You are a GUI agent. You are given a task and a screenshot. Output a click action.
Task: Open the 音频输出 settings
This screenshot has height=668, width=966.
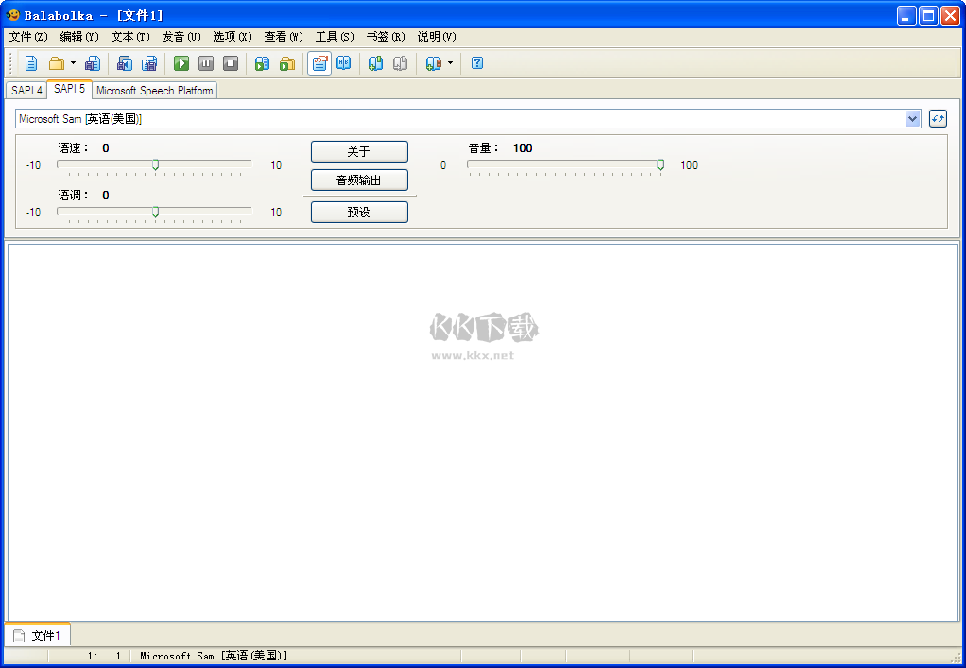[x=358, y=180]
